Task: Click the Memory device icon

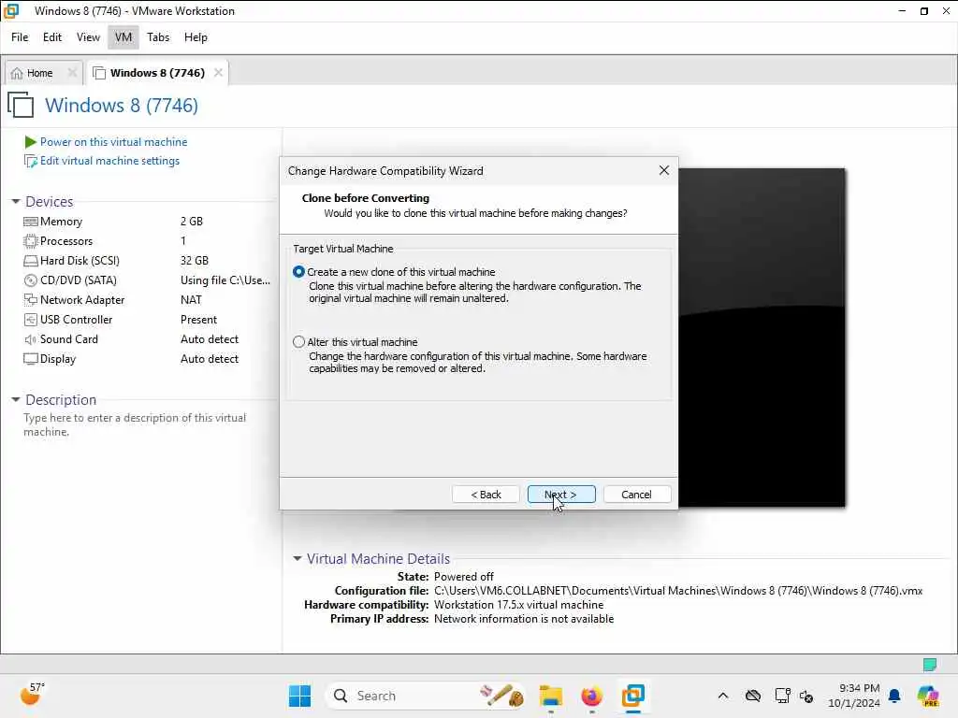Action: pyautogui.click(x=31, y=222)
